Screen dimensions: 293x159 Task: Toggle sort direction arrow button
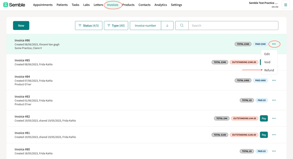tap(167, 25)
